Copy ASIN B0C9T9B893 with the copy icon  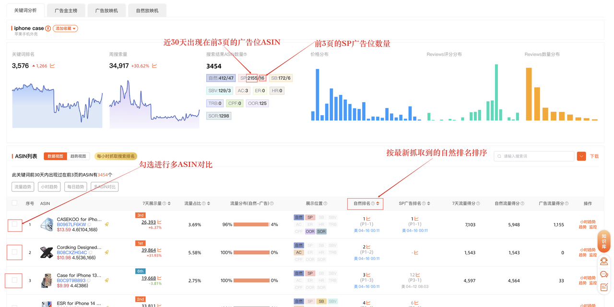(90, 281)
